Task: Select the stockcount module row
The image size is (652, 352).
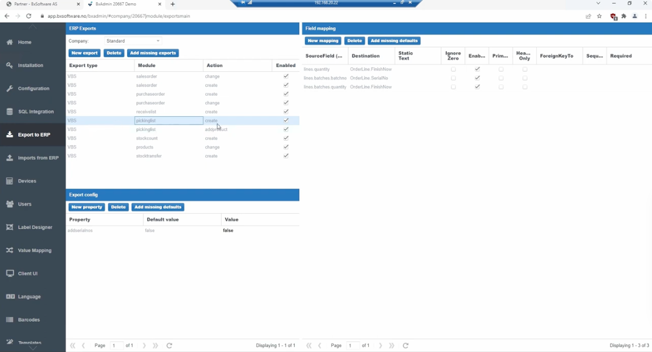Action: [182, 138]
